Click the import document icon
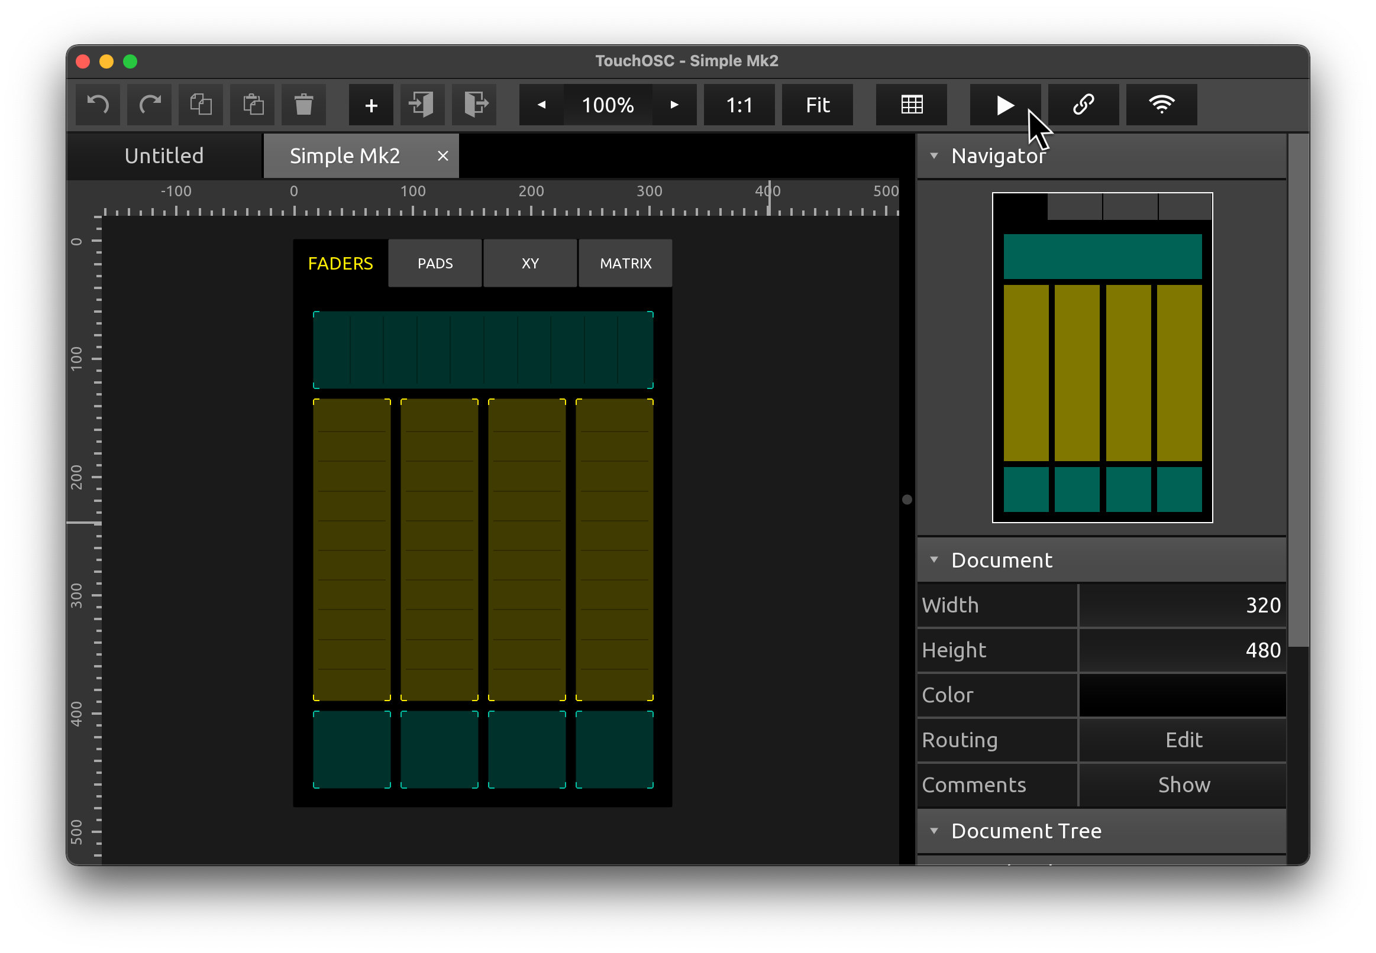The image size is (1376, 953). pyautogui.click(x=422, y=105)
